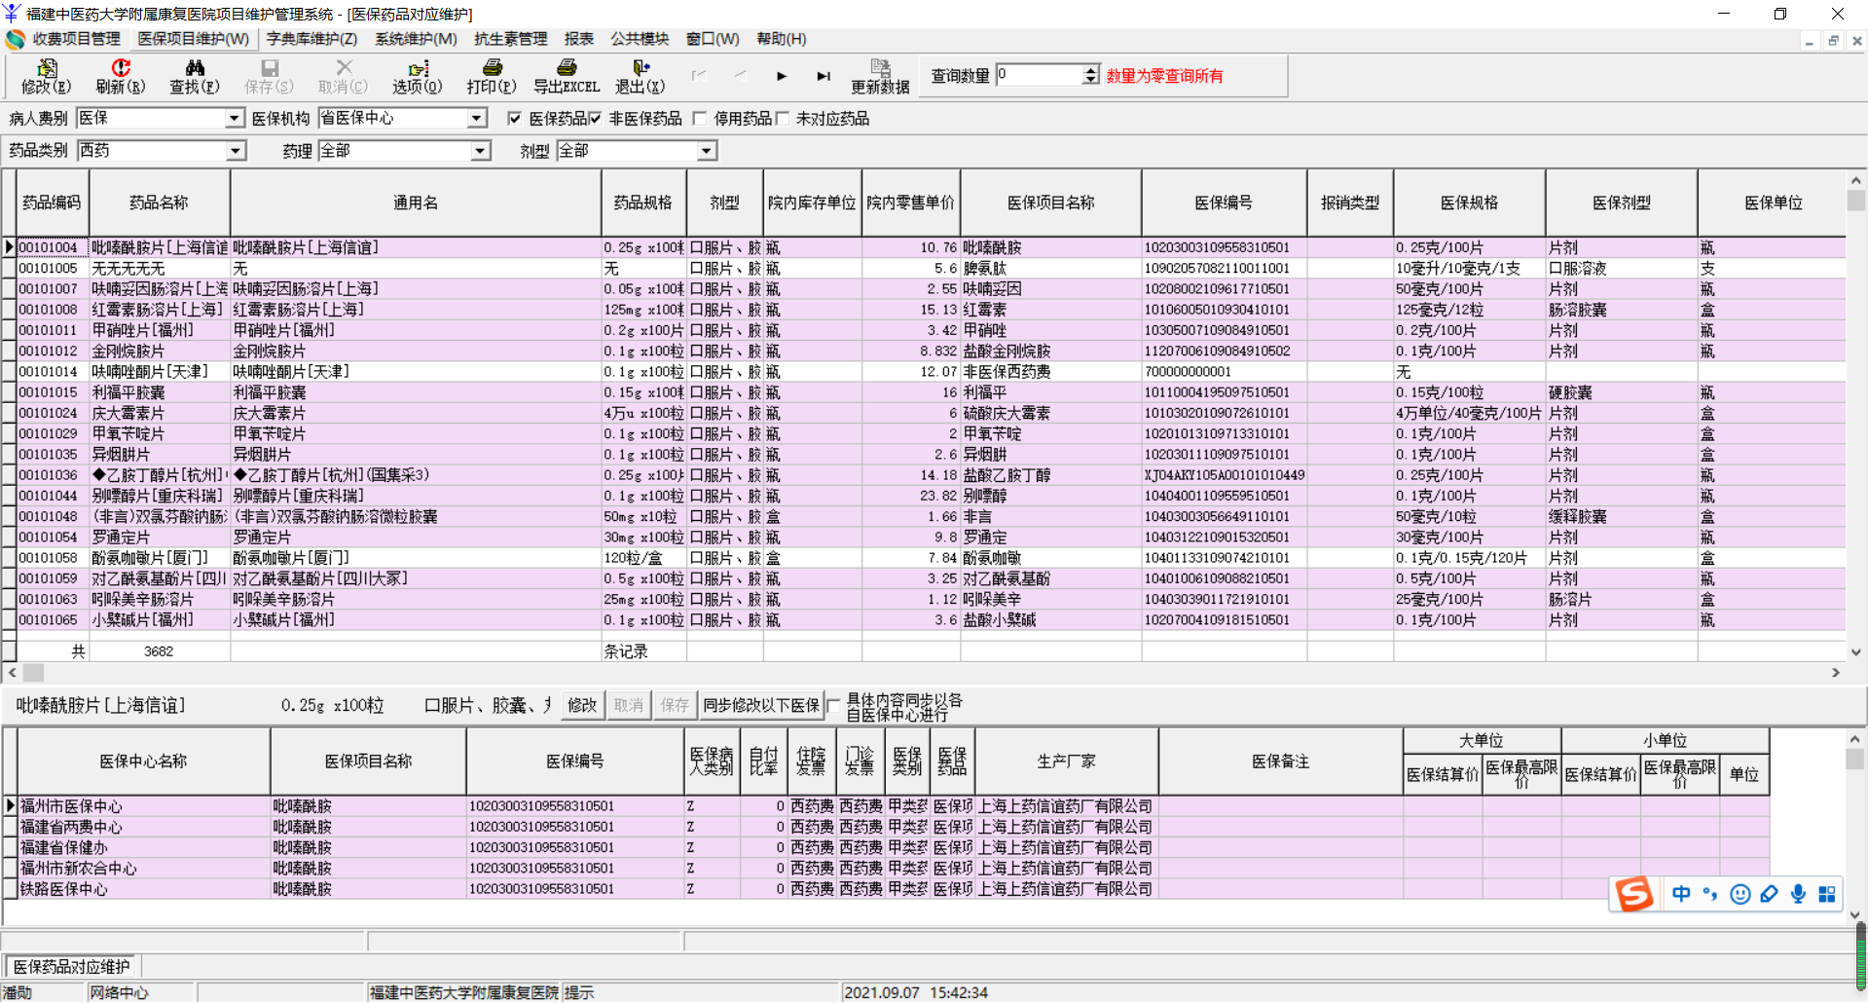Click the 查询数量 input field
The width and height of the screenshot is (1868, 1003).
[x=1039, y=75]
